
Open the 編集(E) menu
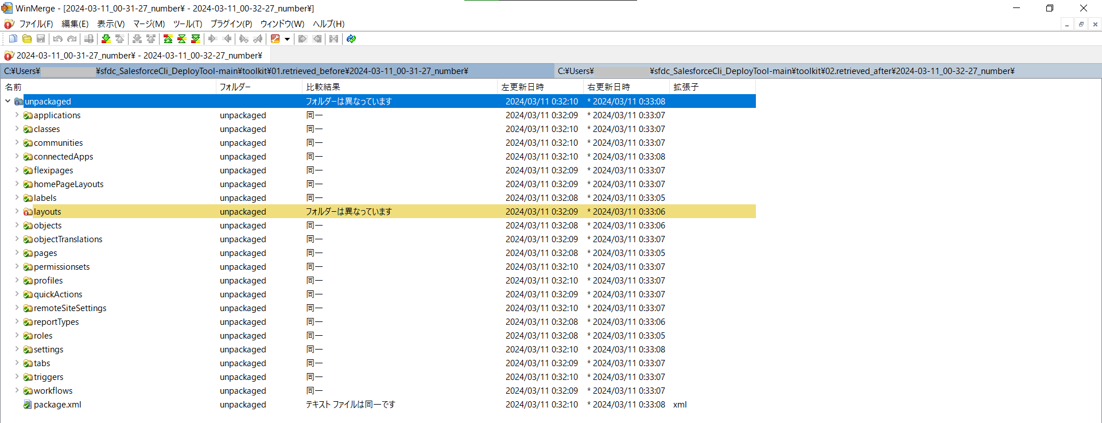coord(75,24)
